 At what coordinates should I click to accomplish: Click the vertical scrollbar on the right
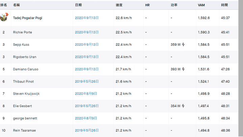pos(241,69)
